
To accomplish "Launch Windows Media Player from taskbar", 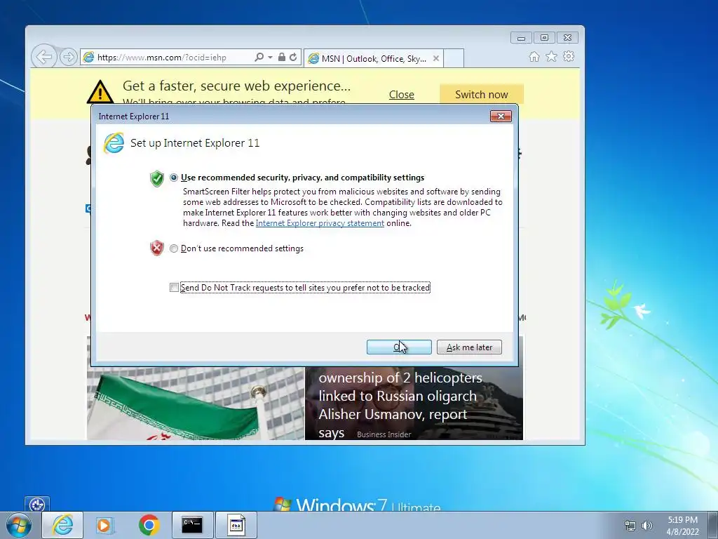I will click(x=105, y=525).
